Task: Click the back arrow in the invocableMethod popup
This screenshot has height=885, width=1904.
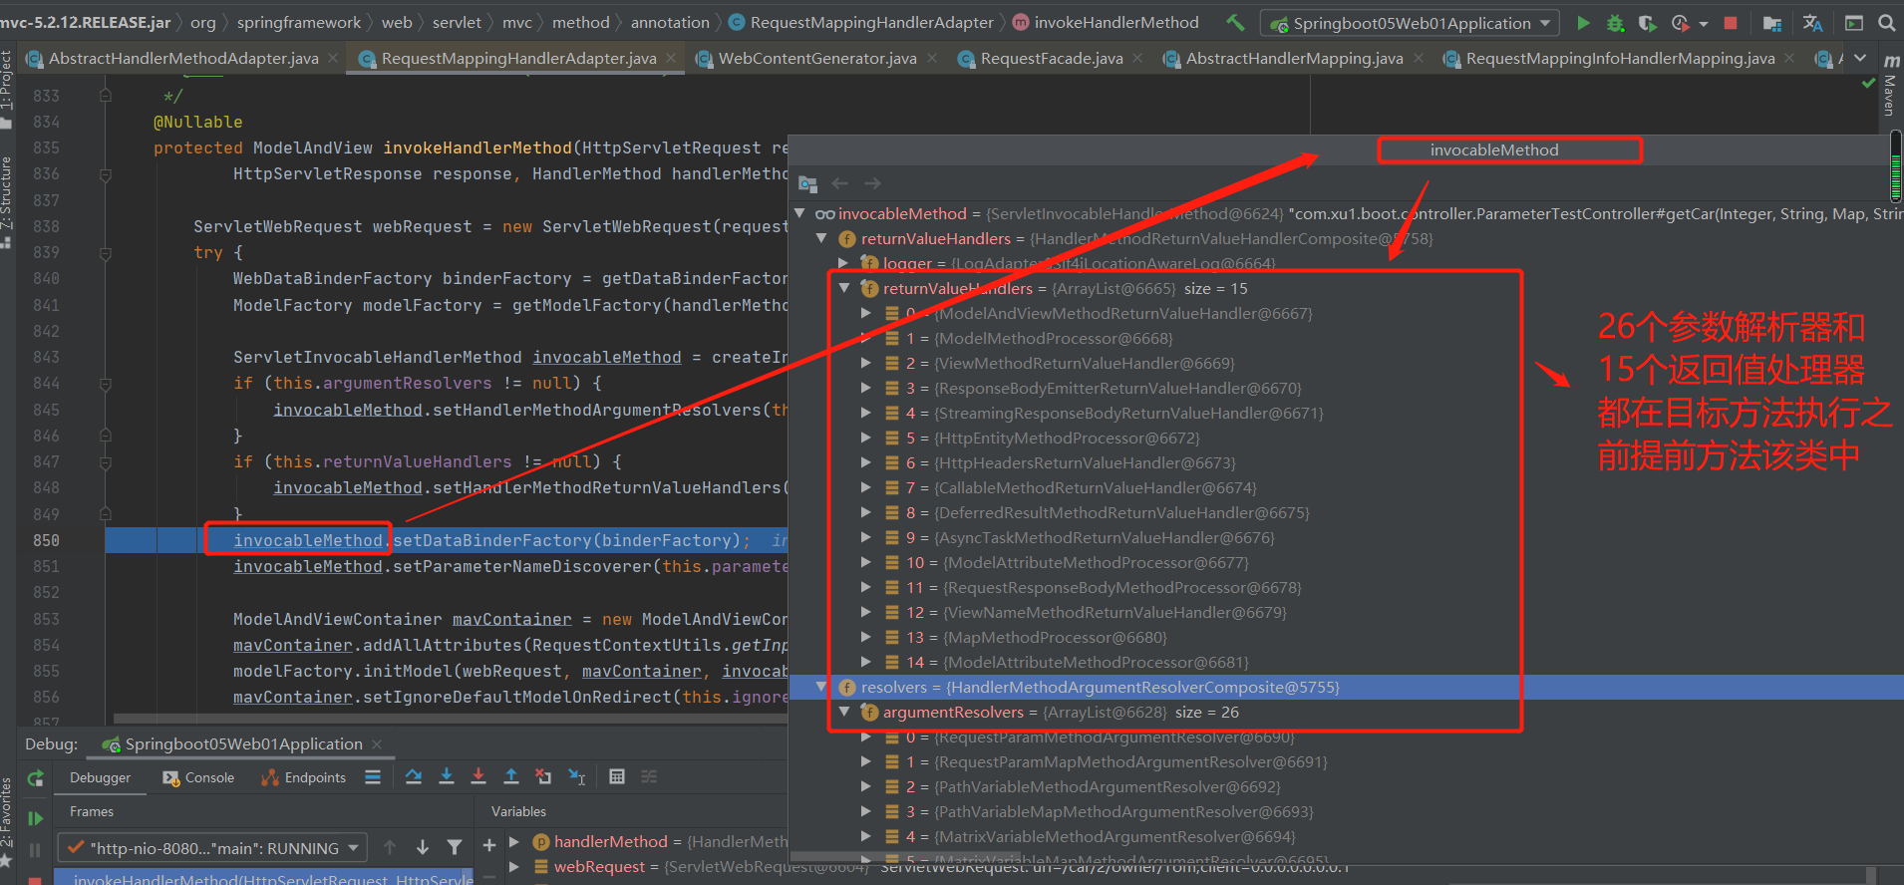Action: tap(839, 183)
